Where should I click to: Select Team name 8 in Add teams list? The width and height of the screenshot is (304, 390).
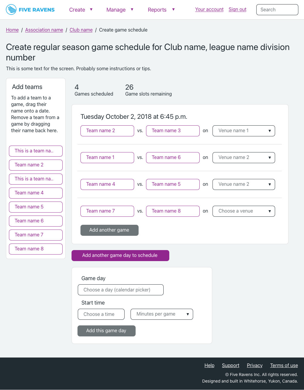tap(35, 249)
